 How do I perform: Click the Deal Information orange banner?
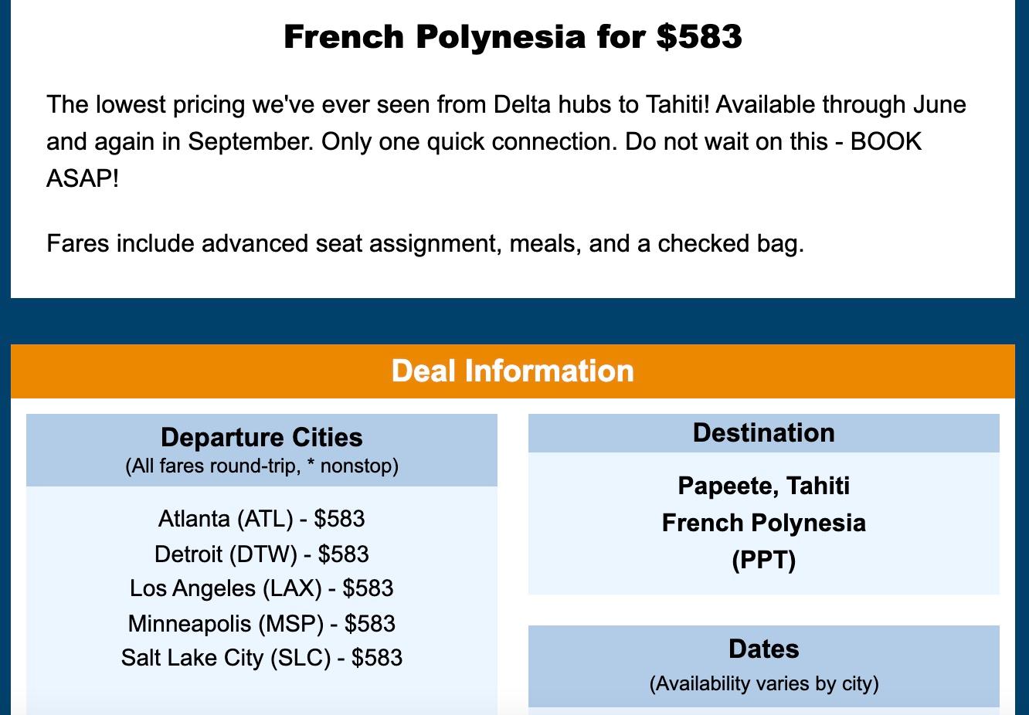(x=513, y=371)
